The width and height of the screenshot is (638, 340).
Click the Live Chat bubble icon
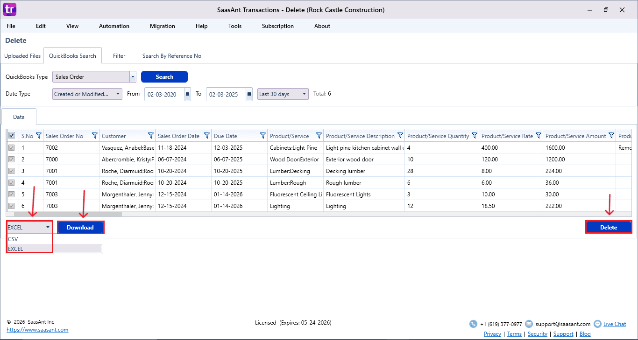(597, 324)
